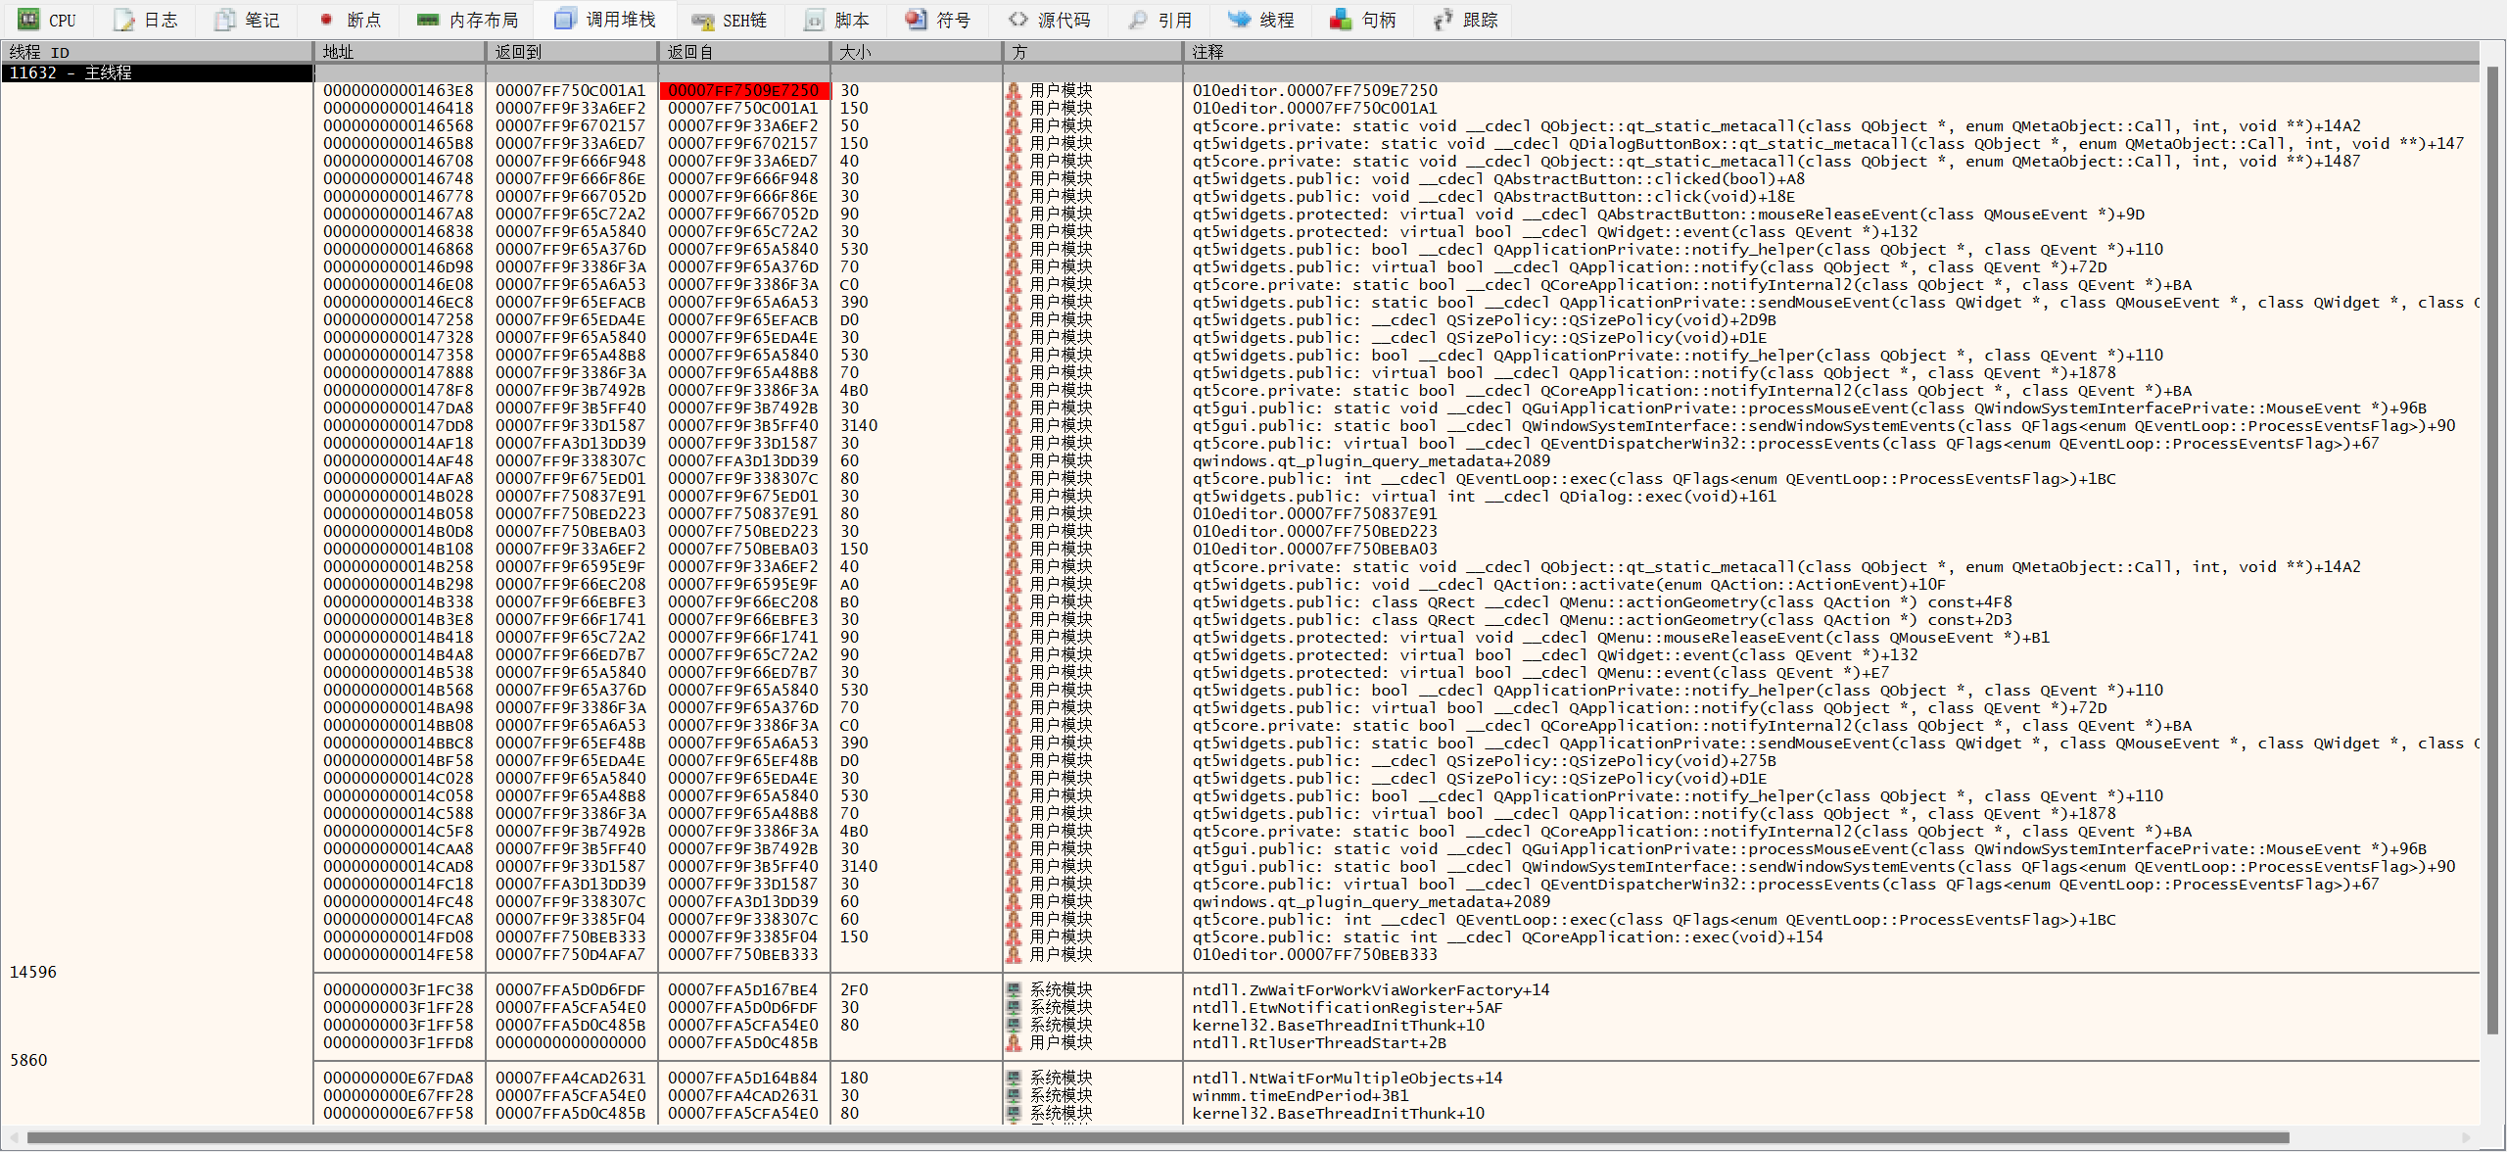Click the 日志 log tab icon
The width and height of the screenshot is (2507, 1152).
pyautogui.click(x=123, y=20)
